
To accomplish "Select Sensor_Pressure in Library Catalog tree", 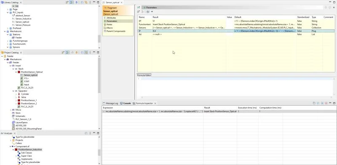I will pyautogui.click(x=23, y=25).
